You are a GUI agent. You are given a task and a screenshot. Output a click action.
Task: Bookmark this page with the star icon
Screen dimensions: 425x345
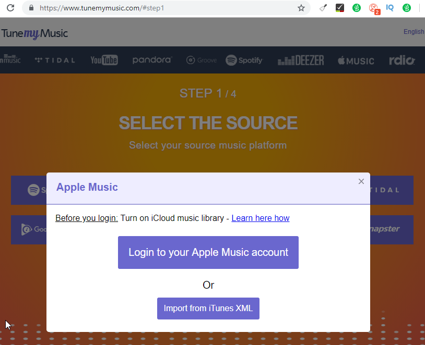(301, 8)
